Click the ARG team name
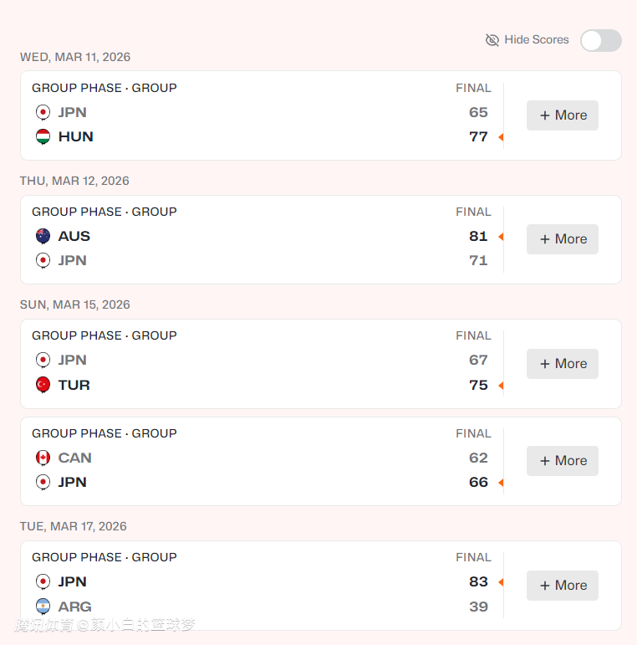 pos(75,607)
